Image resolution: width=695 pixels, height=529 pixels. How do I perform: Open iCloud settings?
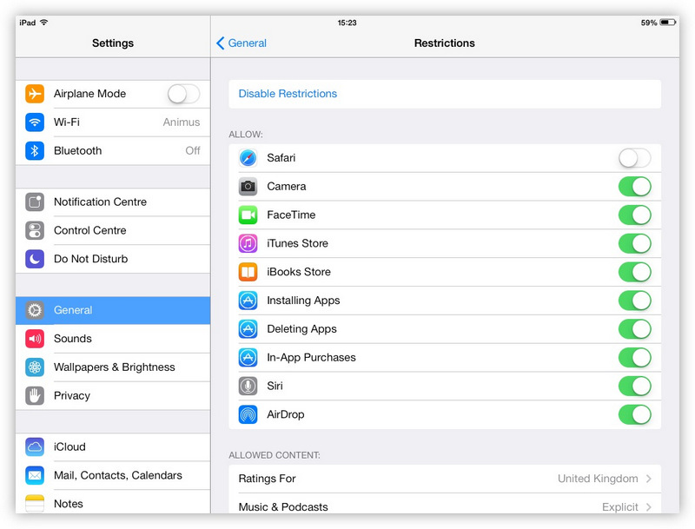coord(113,446)
